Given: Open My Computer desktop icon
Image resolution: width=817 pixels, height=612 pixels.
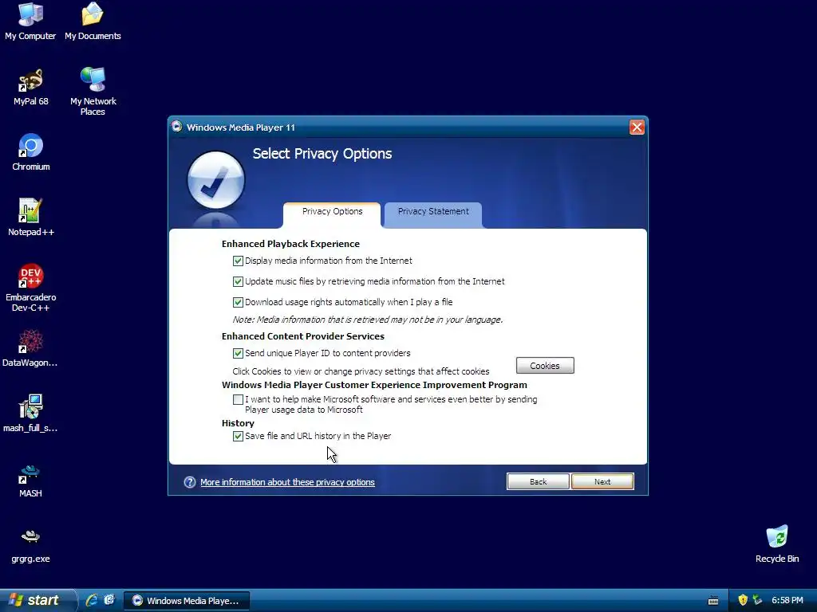Looking at the screenshot, I should click(30, 21).
